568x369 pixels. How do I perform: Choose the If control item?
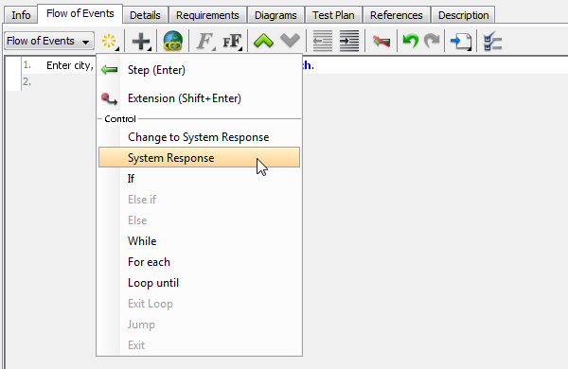199,179
